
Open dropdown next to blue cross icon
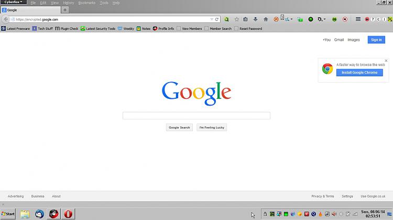point(291,19)
